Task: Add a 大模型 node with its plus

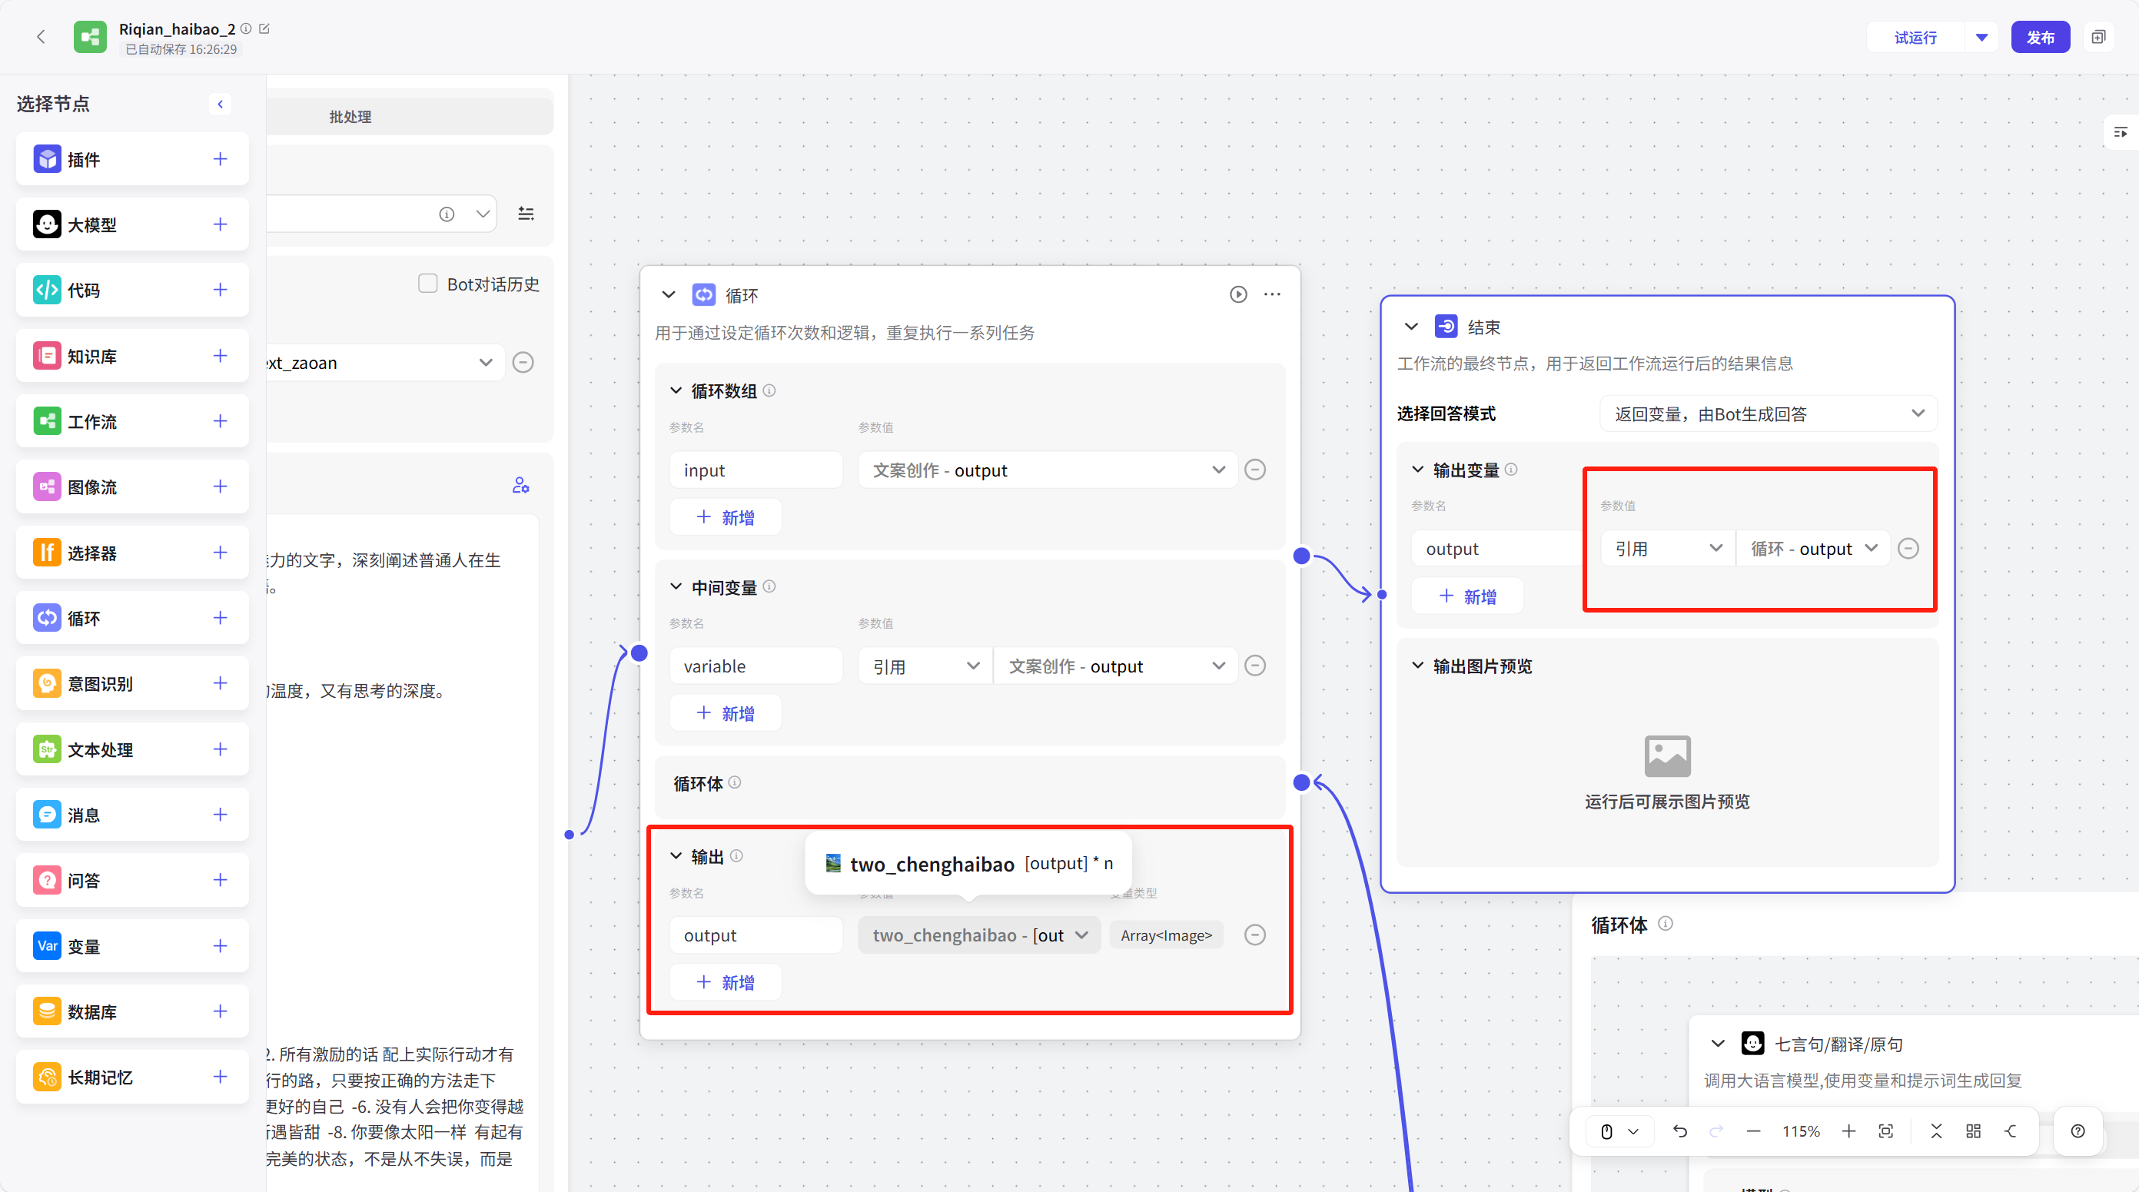Action: 220,224
